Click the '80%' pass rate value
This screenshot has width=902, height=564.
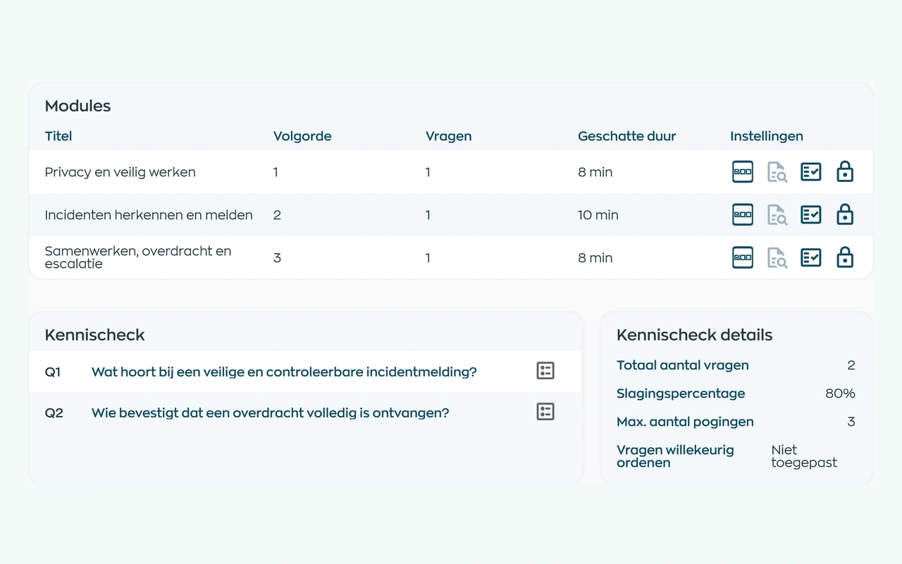(x=840, y=393)
